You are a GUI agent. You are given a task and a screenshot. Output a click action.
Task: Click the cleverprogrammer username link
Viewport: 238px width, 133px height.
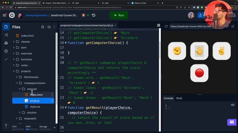point(36,16)
